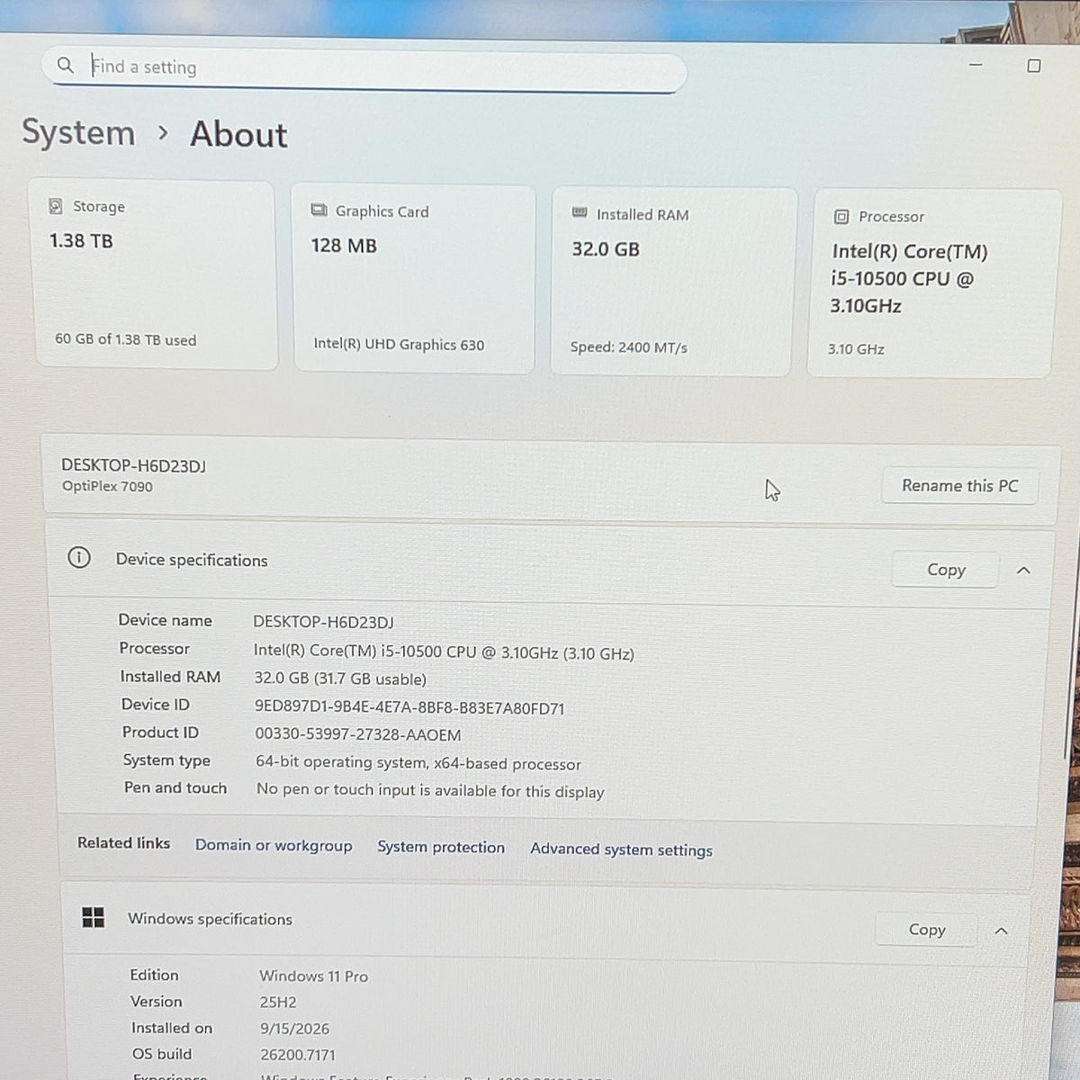Click the Windows logo icon
Image resolution: width=1080 pixels, height=1080 pixels.
[x=94, y=917]
